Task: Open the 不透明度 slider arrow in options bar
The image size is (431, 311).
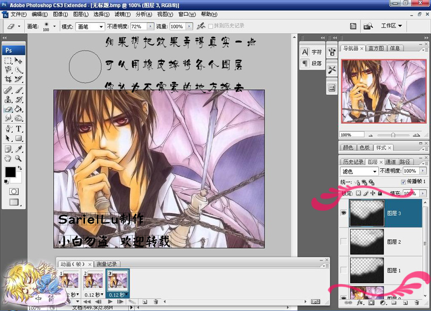Action: click(150, 26)
